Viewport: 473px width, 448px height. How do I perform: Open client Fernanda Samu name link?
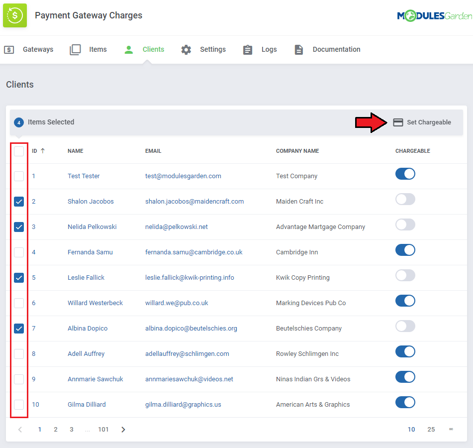pos(90,252)
